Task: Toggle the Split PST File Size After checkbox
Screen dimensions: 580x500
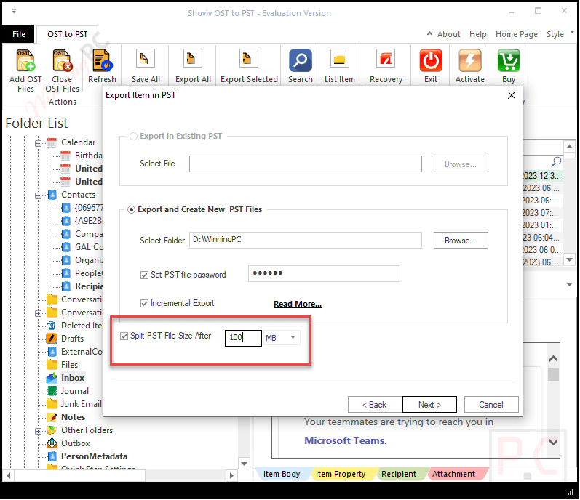Action: [x=124, y=336]
